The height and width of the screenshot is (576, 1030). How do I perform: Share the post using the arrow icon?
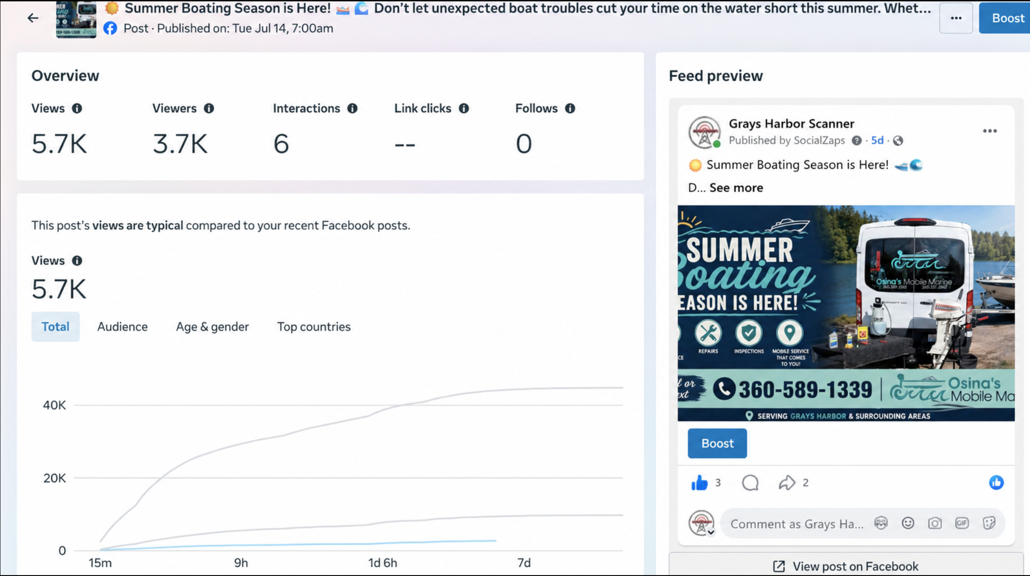(787, 483)
